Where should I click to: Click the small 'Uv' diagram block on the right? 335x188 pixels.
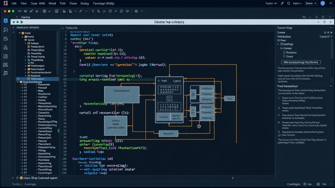230,99
